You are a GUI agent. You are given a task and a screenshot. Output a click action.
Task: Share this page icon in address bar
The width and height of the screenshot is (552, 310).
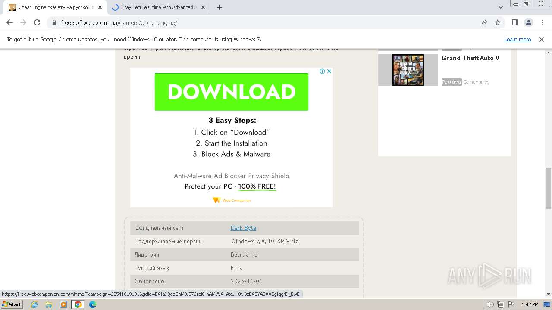click(x=484, y=22)
